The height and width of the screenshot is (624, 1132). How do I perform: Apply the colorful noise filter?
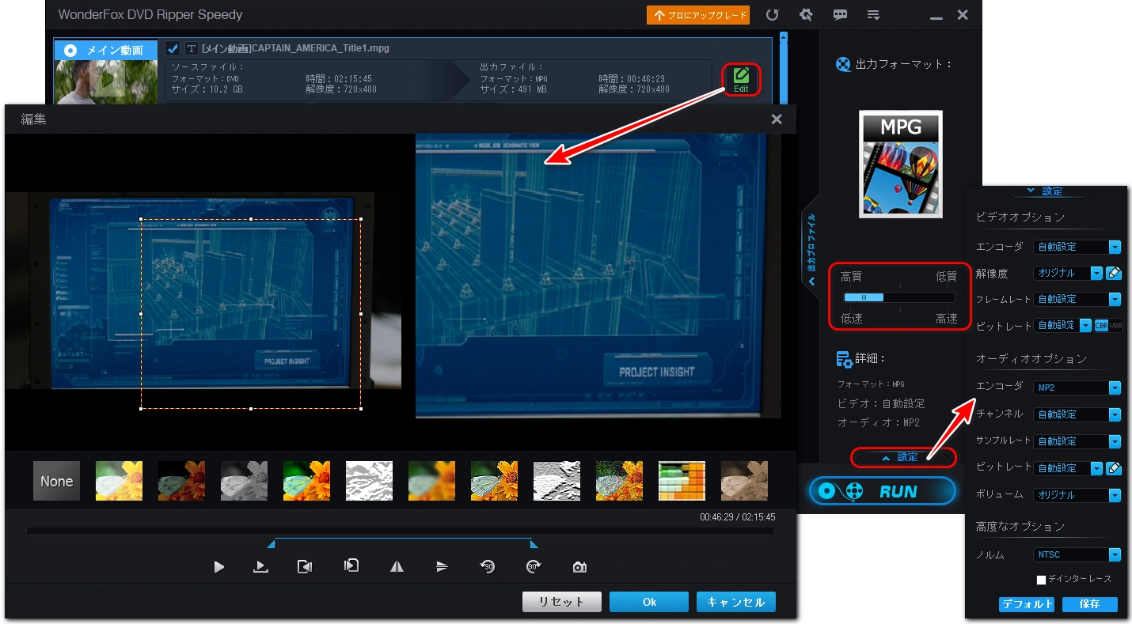point(619,481)
